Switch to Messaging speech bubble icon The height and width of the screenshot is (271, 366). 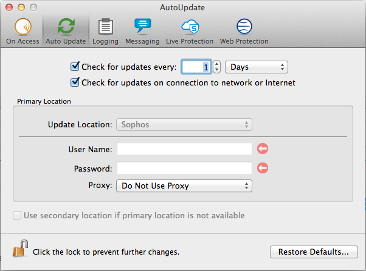pyautogui.click(x=143, y=25)
